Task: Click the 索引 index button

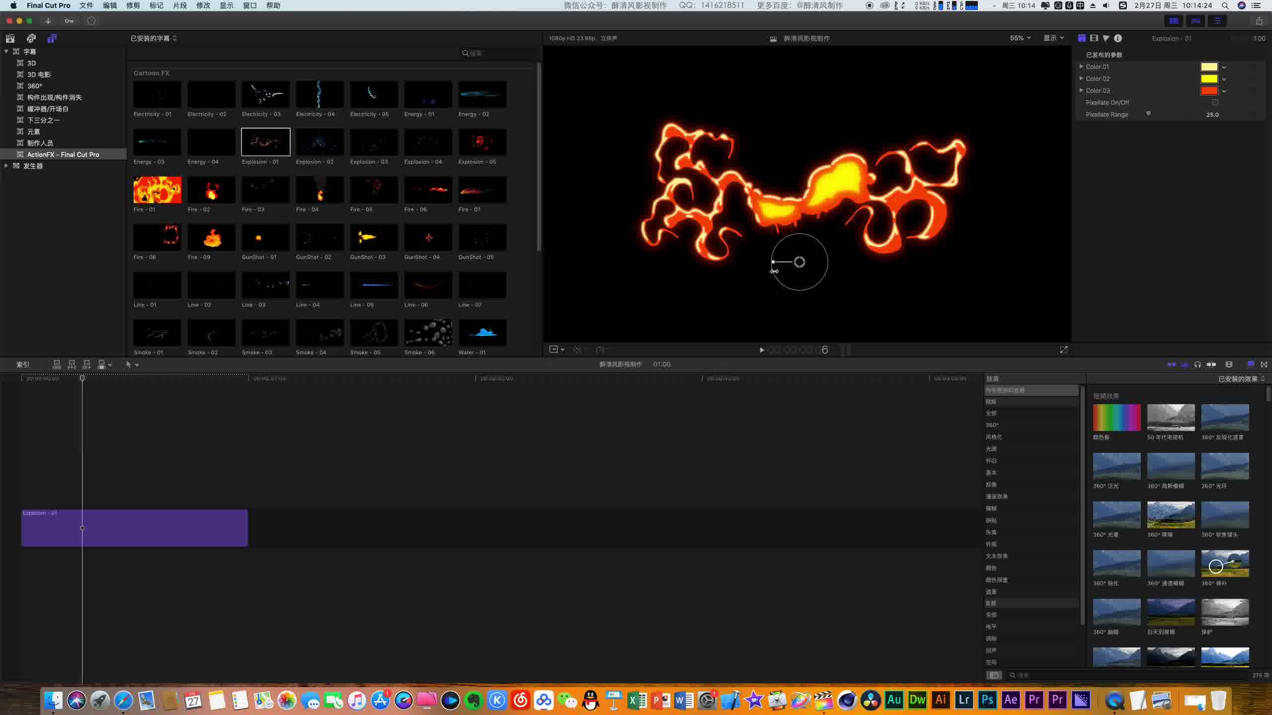Action: tap(23, 364)
